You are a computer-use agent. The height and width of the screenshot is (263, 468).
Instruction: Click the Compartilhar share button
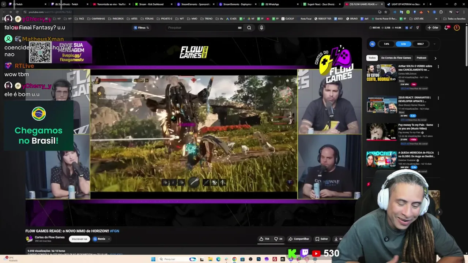pos(299,239)
